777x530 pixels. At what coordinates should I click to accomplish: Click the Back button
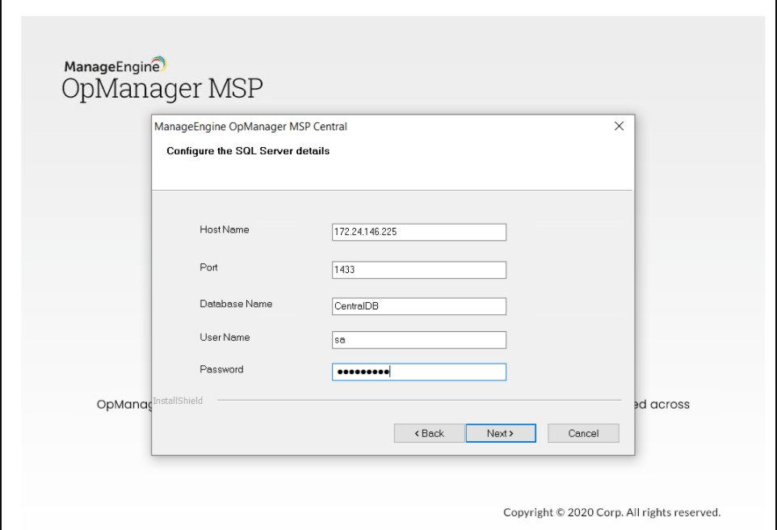pyautogui.click(x=429, y=433)
